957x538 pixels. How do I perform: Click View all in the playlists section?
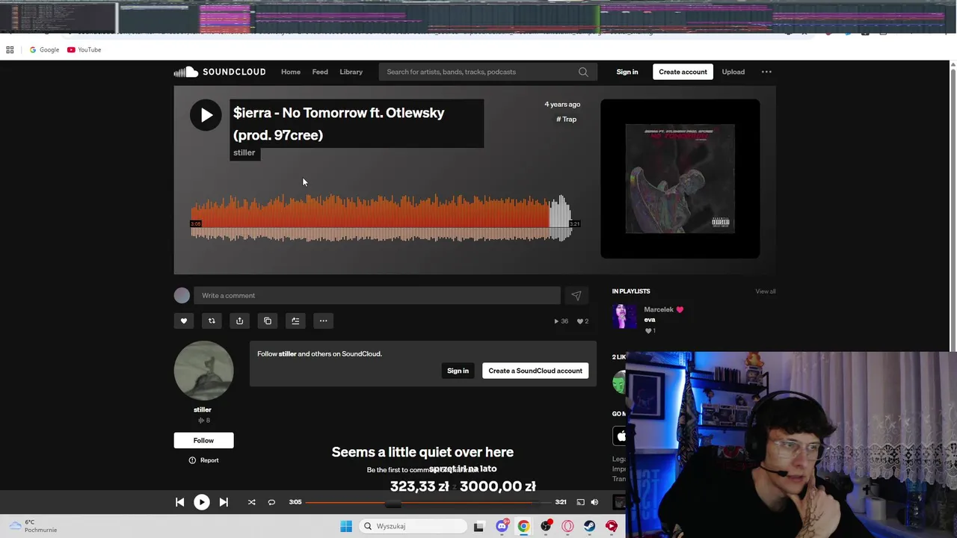(766, 291)
